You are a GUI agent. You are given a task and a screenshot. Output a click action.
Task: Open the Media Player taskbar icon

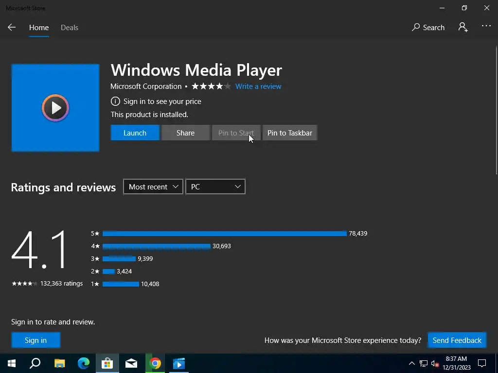tap(179, 363)
